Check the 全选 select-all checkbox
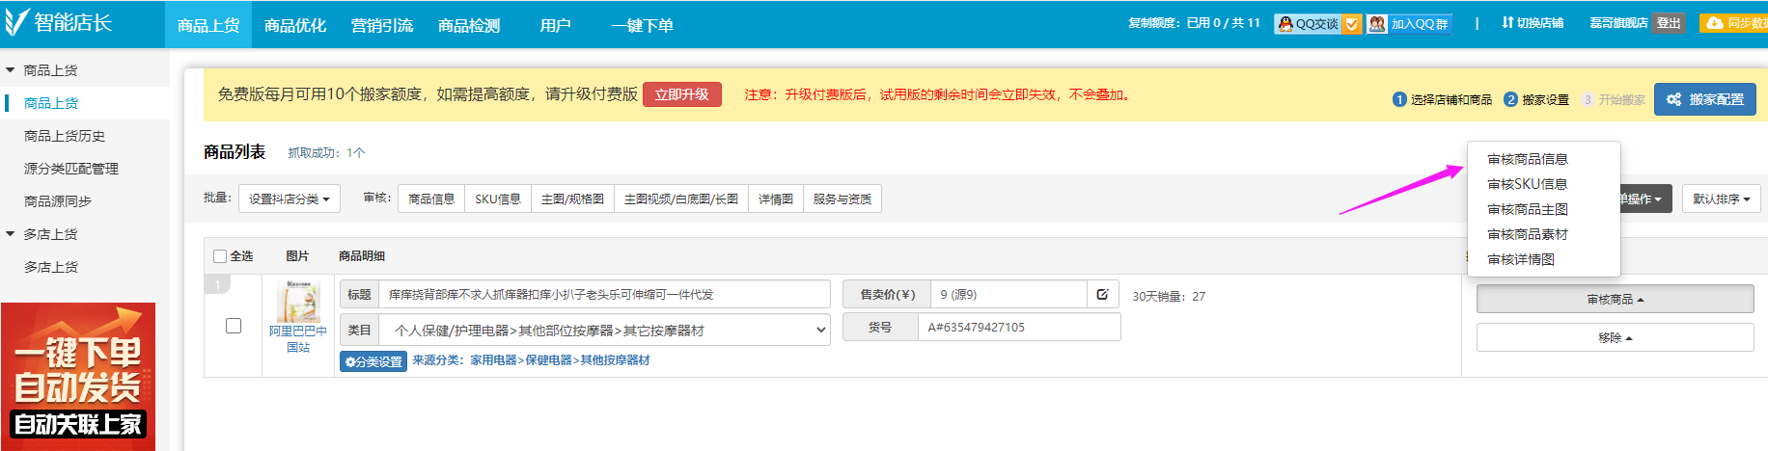The width and height of the screenshot is (1768, 451). click(220, 256)
